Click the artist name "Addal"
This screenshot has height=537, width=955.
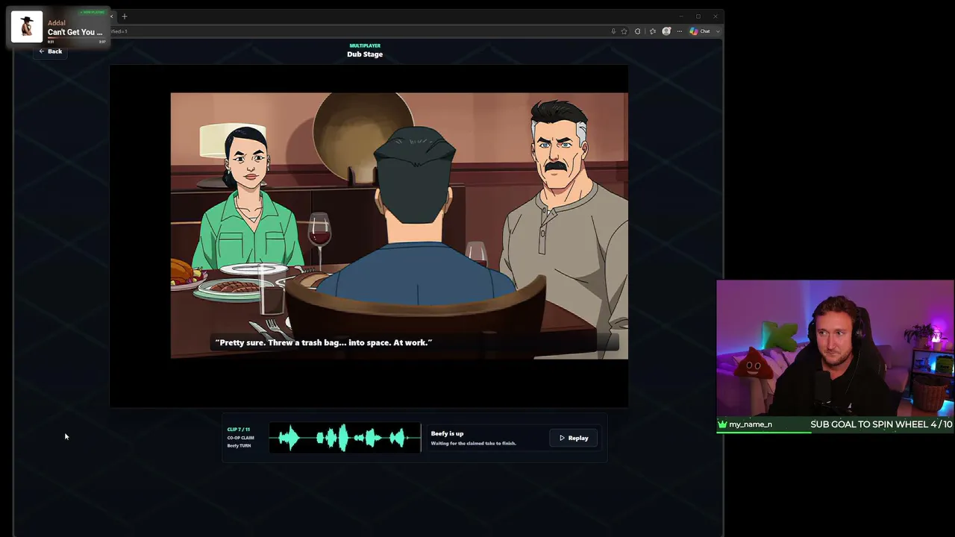(x=57, y=23)
